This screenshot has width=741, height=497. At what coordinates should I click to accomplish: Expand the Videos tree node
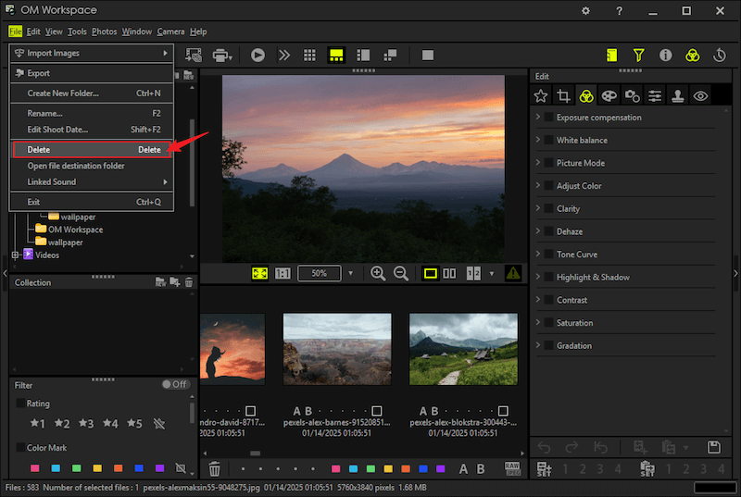[15, 255]
